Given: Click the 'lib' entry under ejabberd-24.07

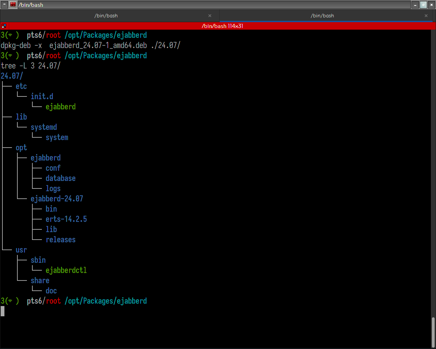Looking at the screenshot, I should click(x=51, y=229).
